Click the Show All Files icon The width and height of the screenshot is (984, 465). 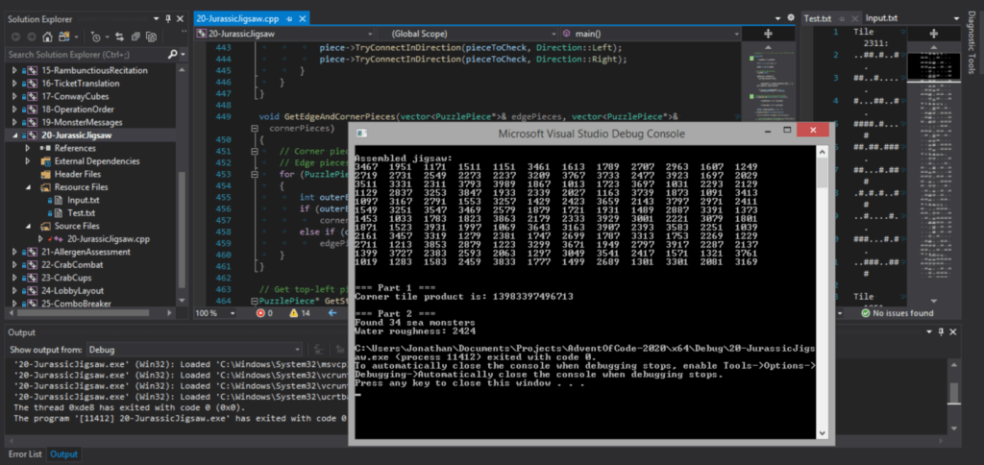(151, 37)
